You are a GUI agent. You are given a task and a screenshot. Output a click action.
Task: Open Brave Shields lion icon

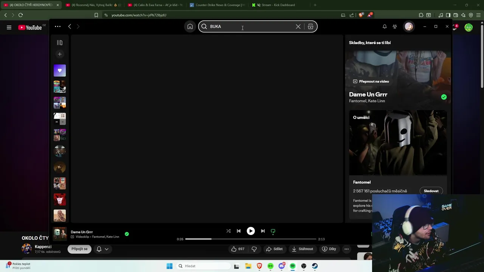(361, 15)
